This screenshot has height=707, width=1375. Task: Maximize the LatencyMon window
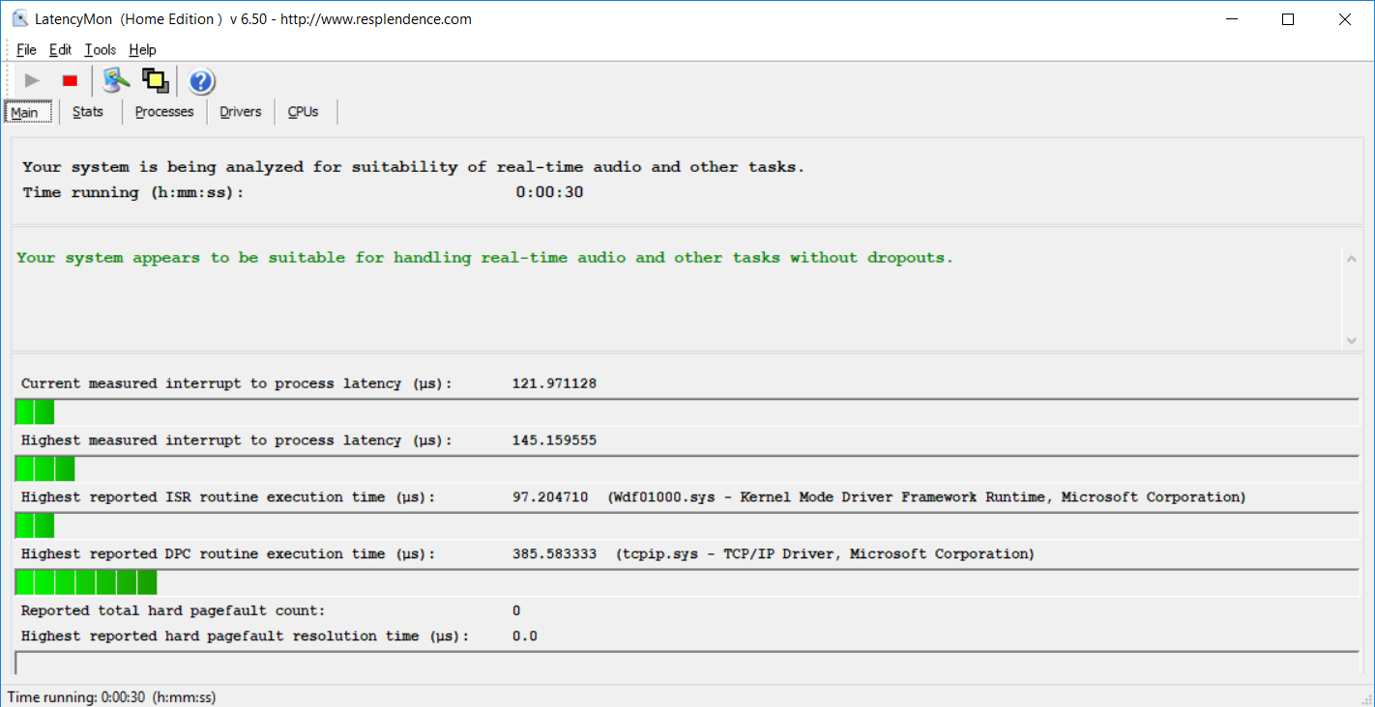click(1287, 18)
